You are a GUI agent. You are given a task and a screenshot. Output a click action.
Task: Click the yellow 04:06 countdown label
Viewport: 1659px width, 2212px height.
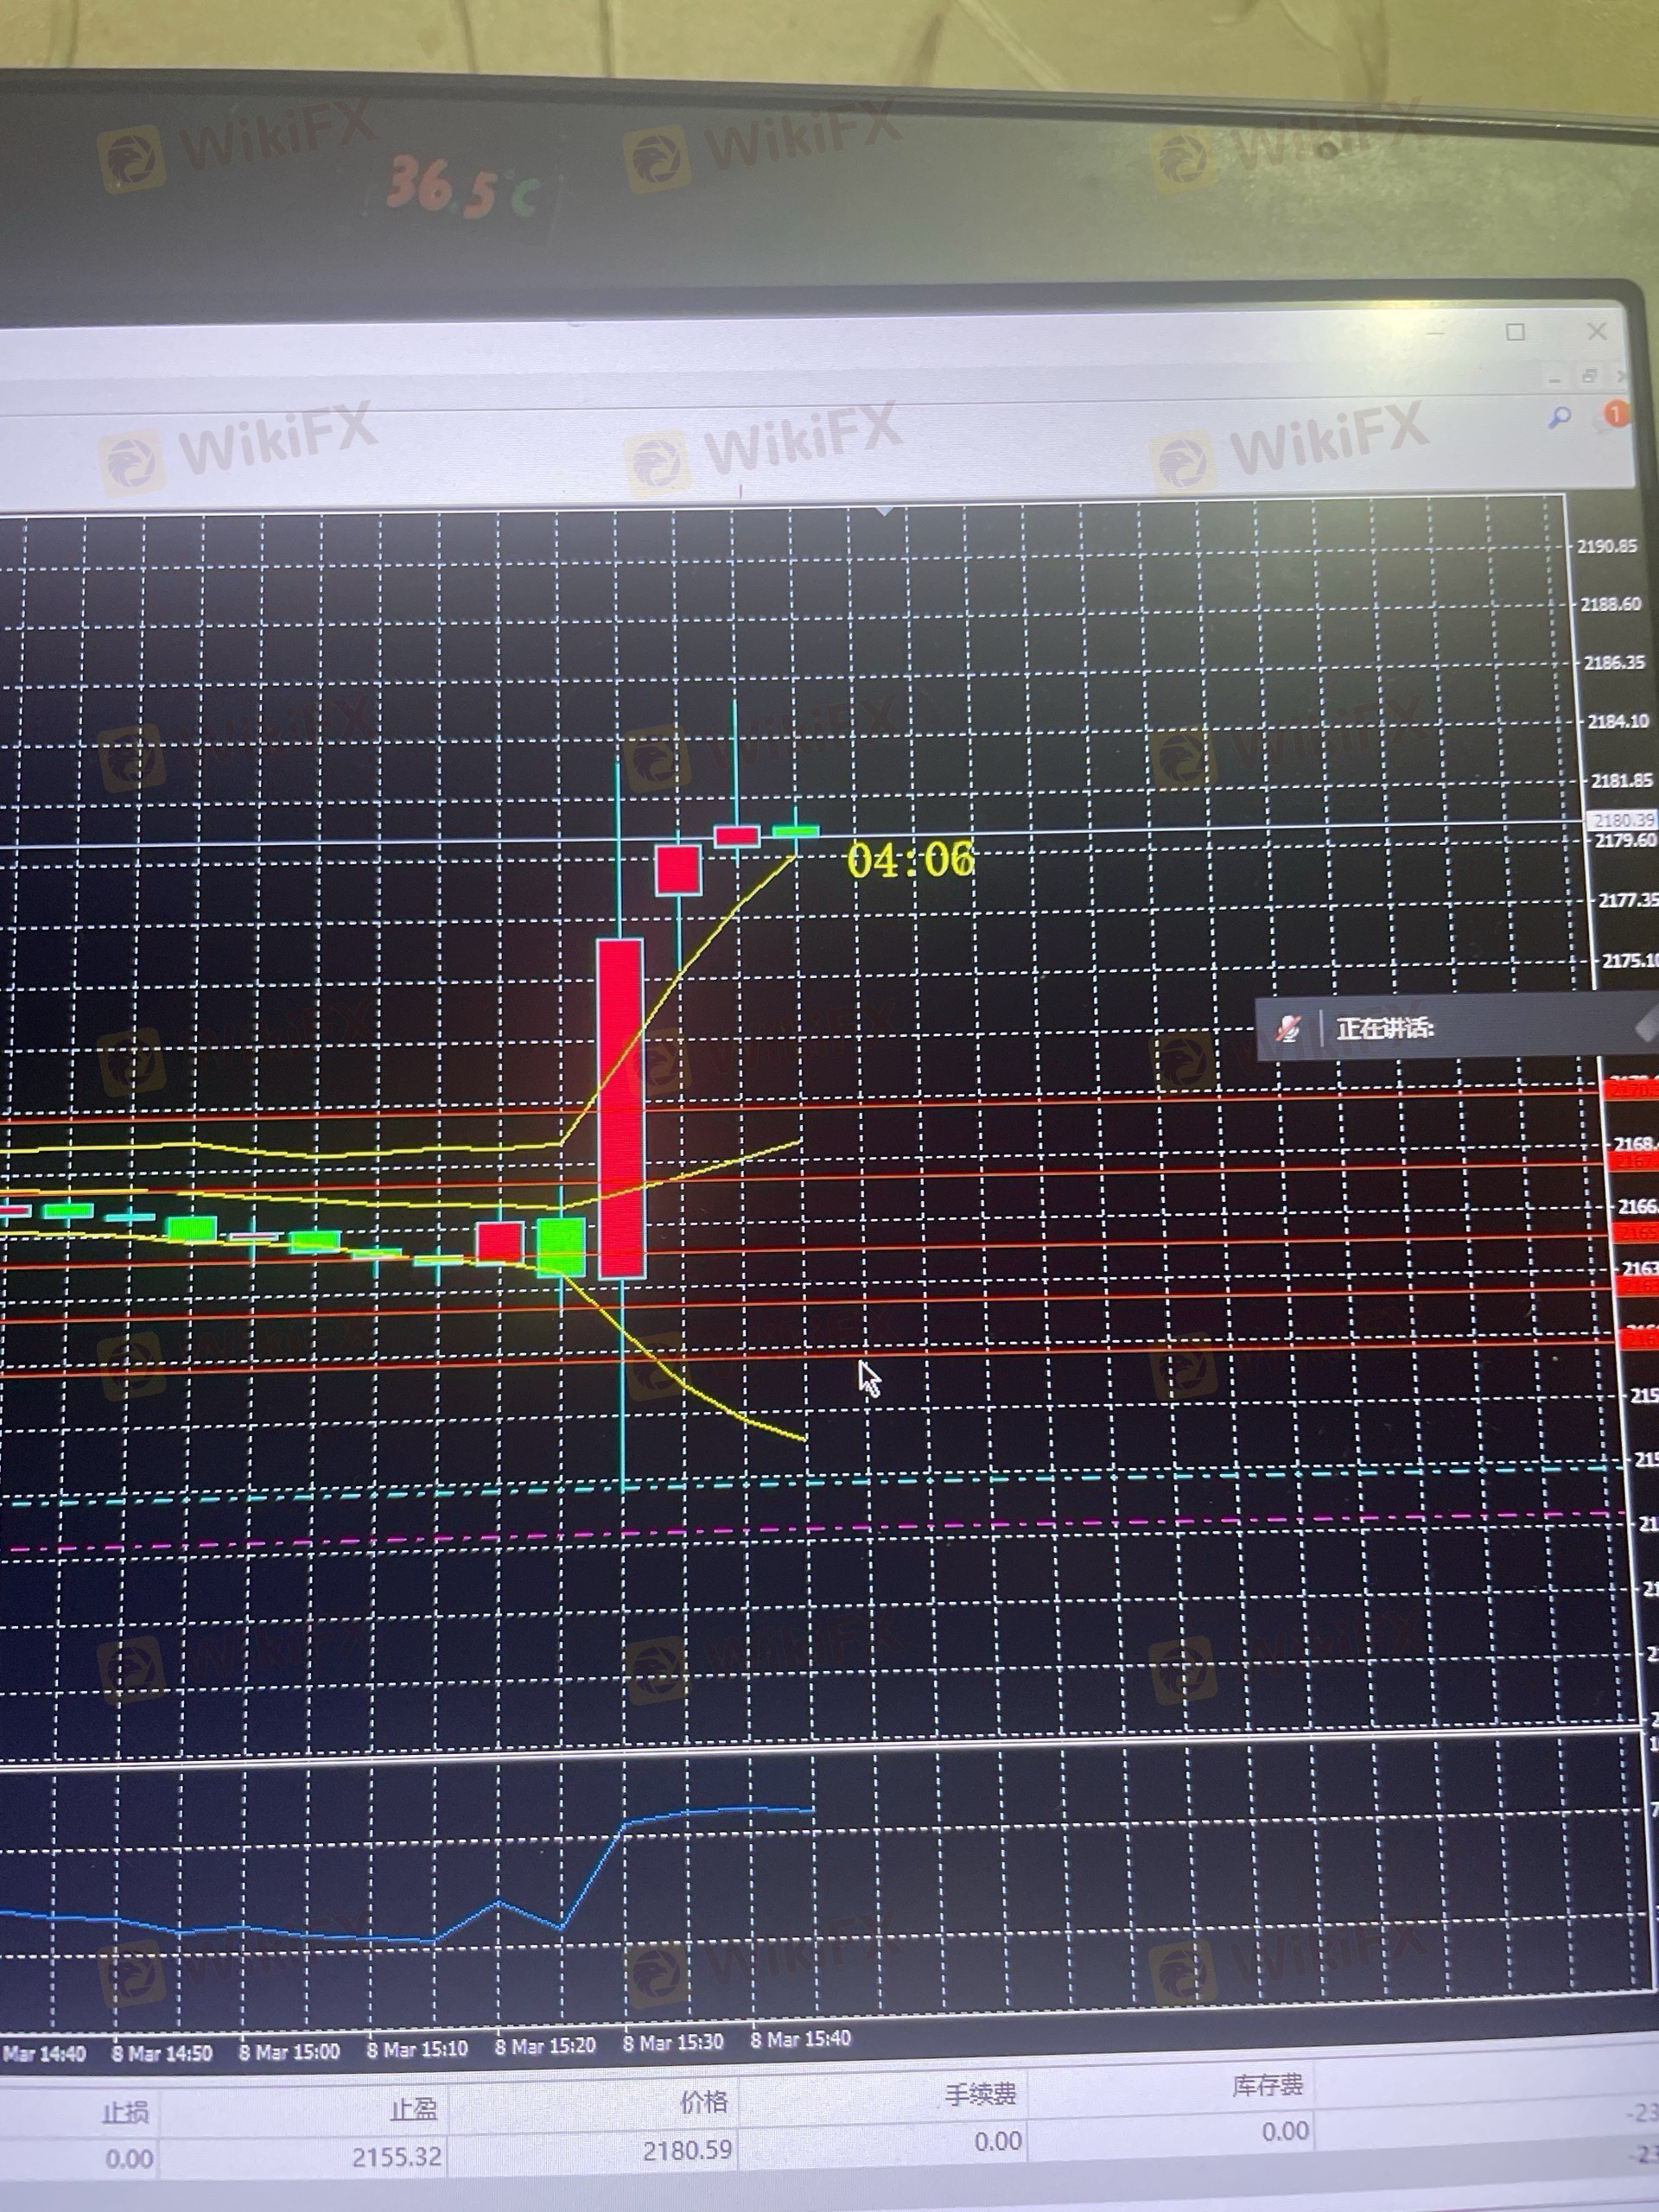coord(909,860)
